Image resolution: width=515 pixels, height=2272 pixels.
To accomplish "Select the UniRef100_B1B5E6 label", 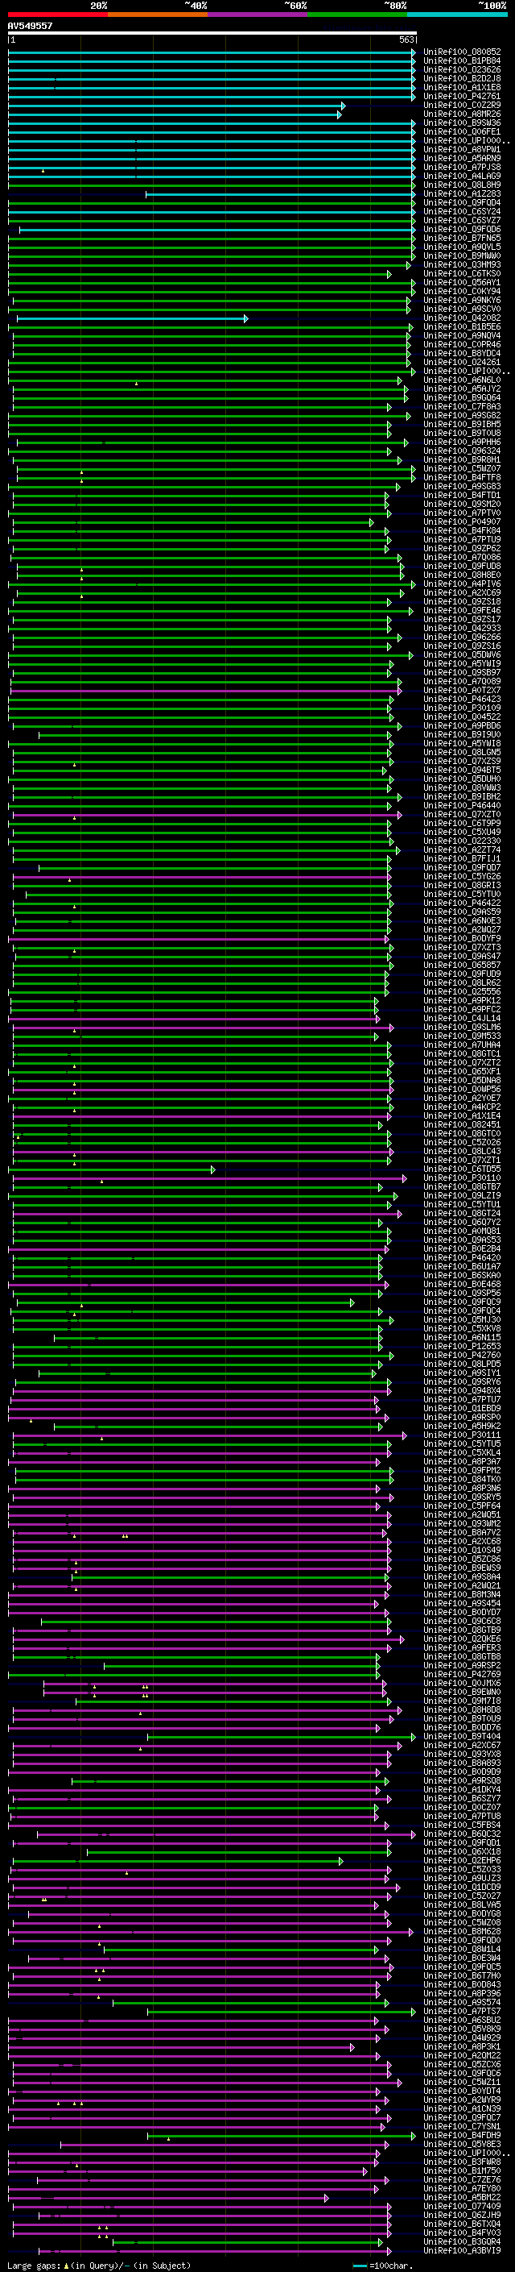I will tap(462, 327).
